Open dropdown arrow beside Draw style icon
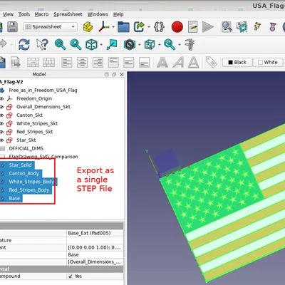The height and width of the screenshot is (285, 285). [140, 45]
